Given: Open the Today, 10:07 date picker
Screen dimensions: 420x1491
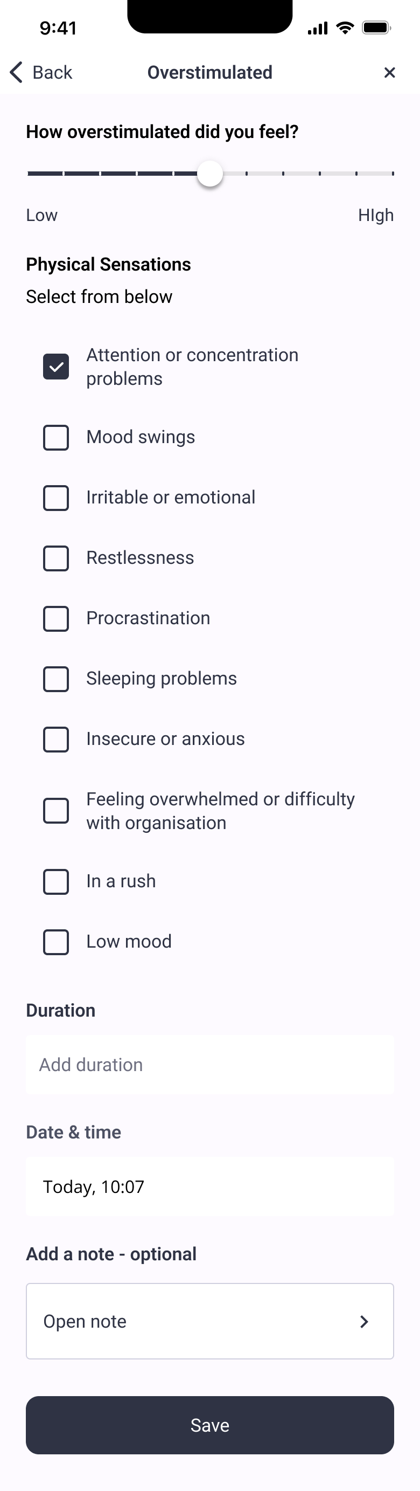Looking at the screenshot, I should (x=210, y=1186).
